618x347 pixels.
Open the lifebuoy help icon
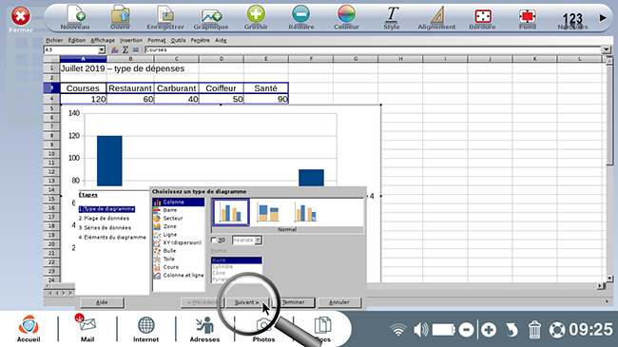[x=557, y=330]
